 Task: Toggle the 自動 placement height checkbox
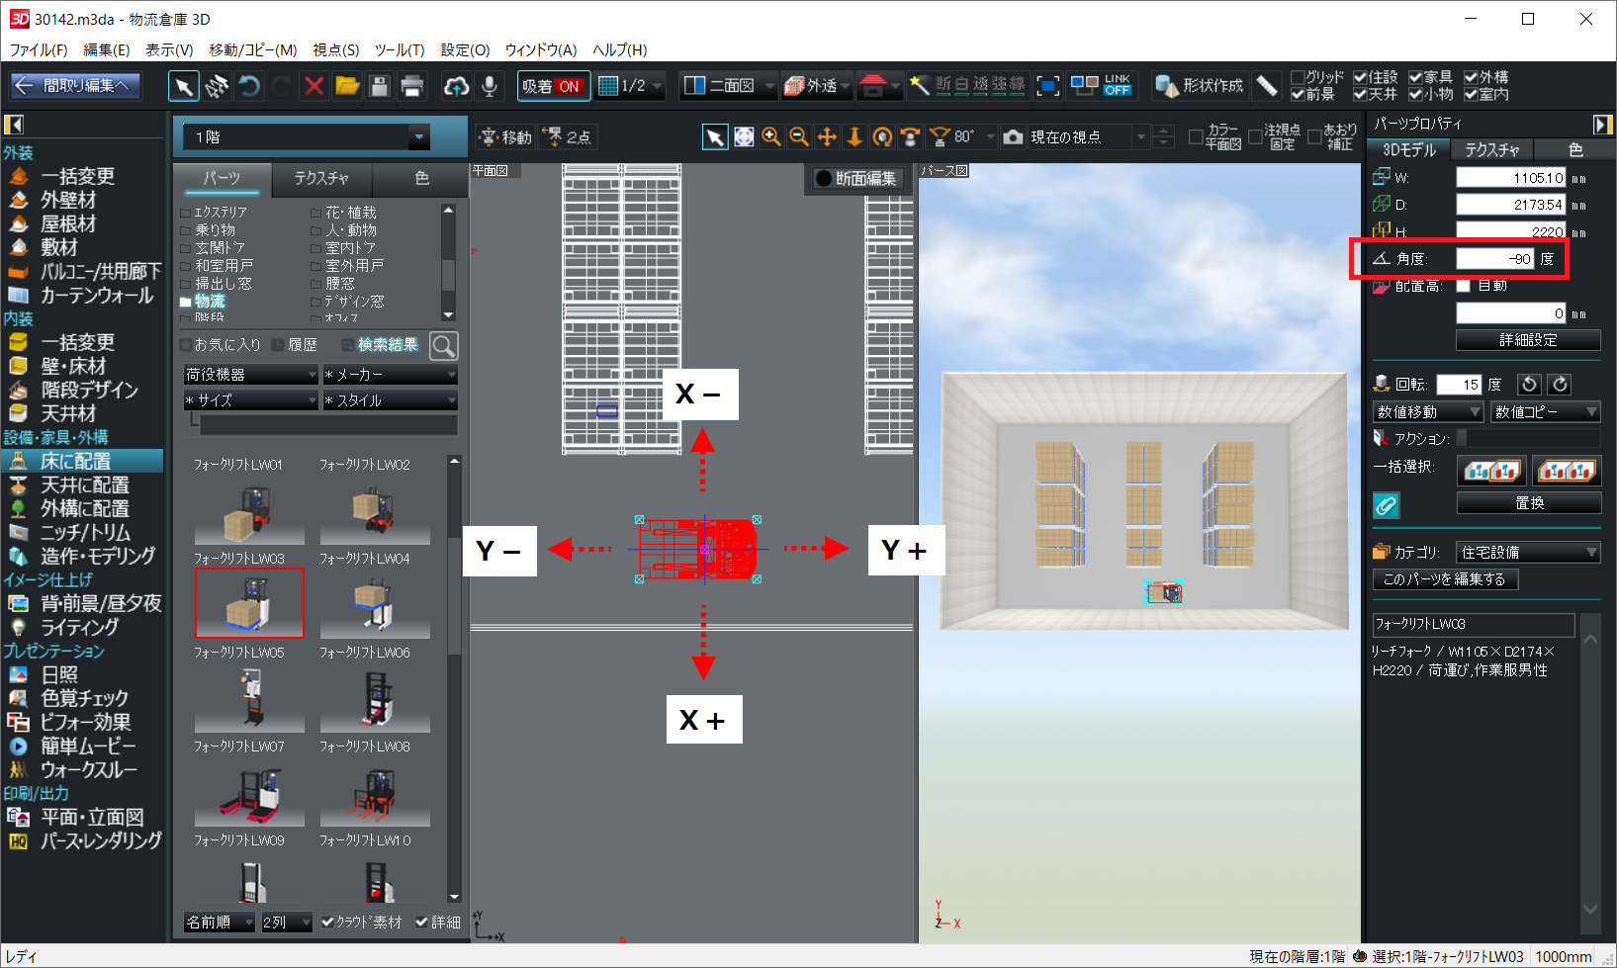point(1463,286)
